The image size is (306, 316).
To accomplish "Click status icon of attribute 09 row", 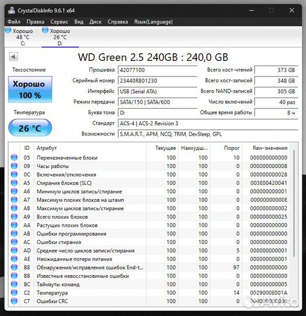I will tap(14, 166).
